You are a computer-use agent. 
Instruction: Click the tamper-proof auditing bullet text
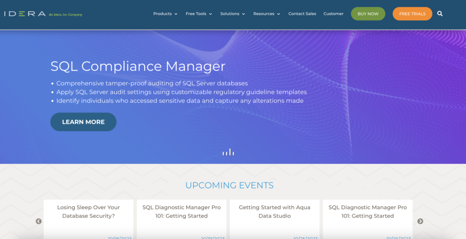pos(152,83)
